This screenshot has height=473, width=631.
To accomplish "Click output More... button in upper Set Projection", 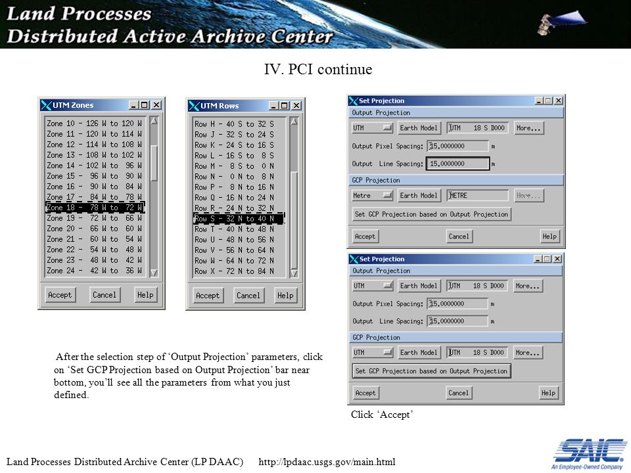I will click(528, 128).
